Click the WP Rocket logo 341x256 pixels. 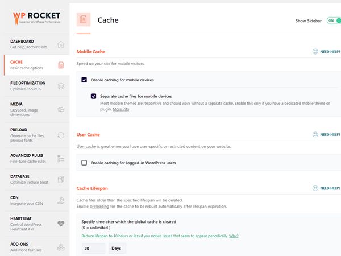36,18
